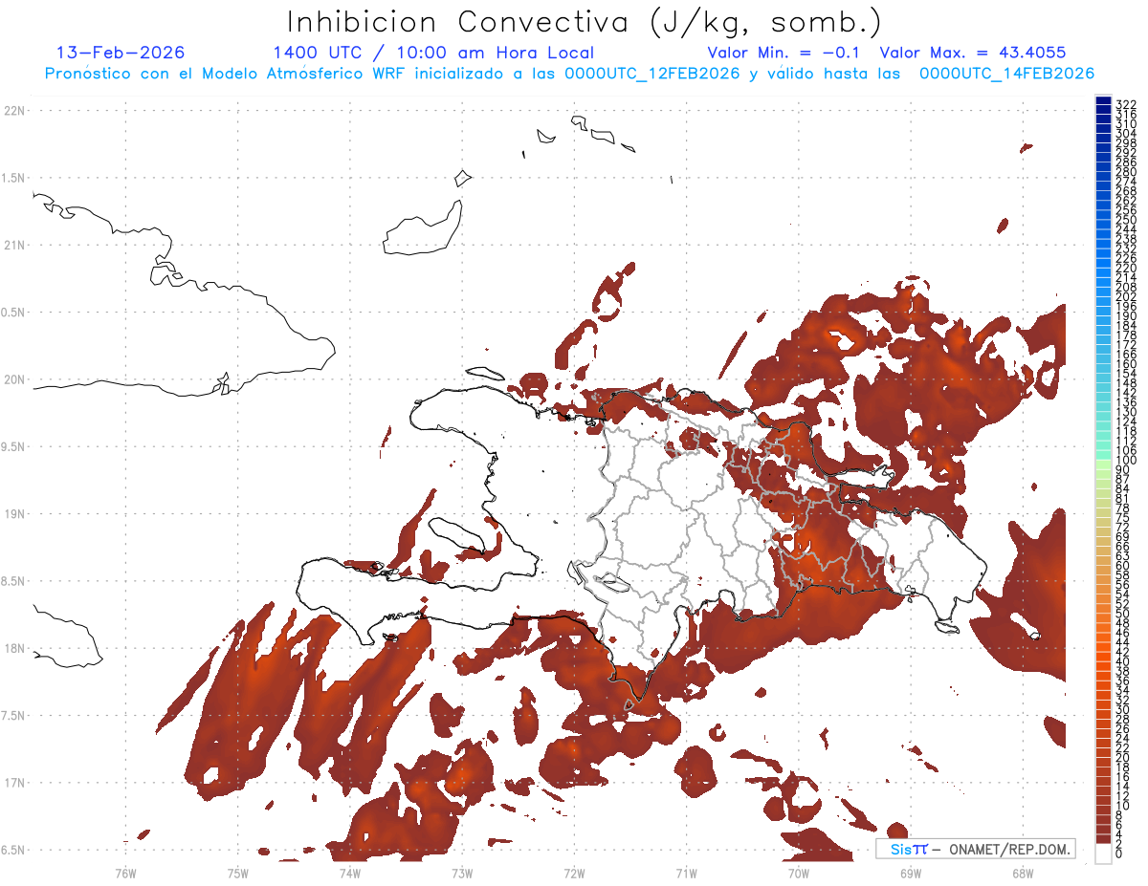Click the '71W' longitude label

click(x=686, y=873)
